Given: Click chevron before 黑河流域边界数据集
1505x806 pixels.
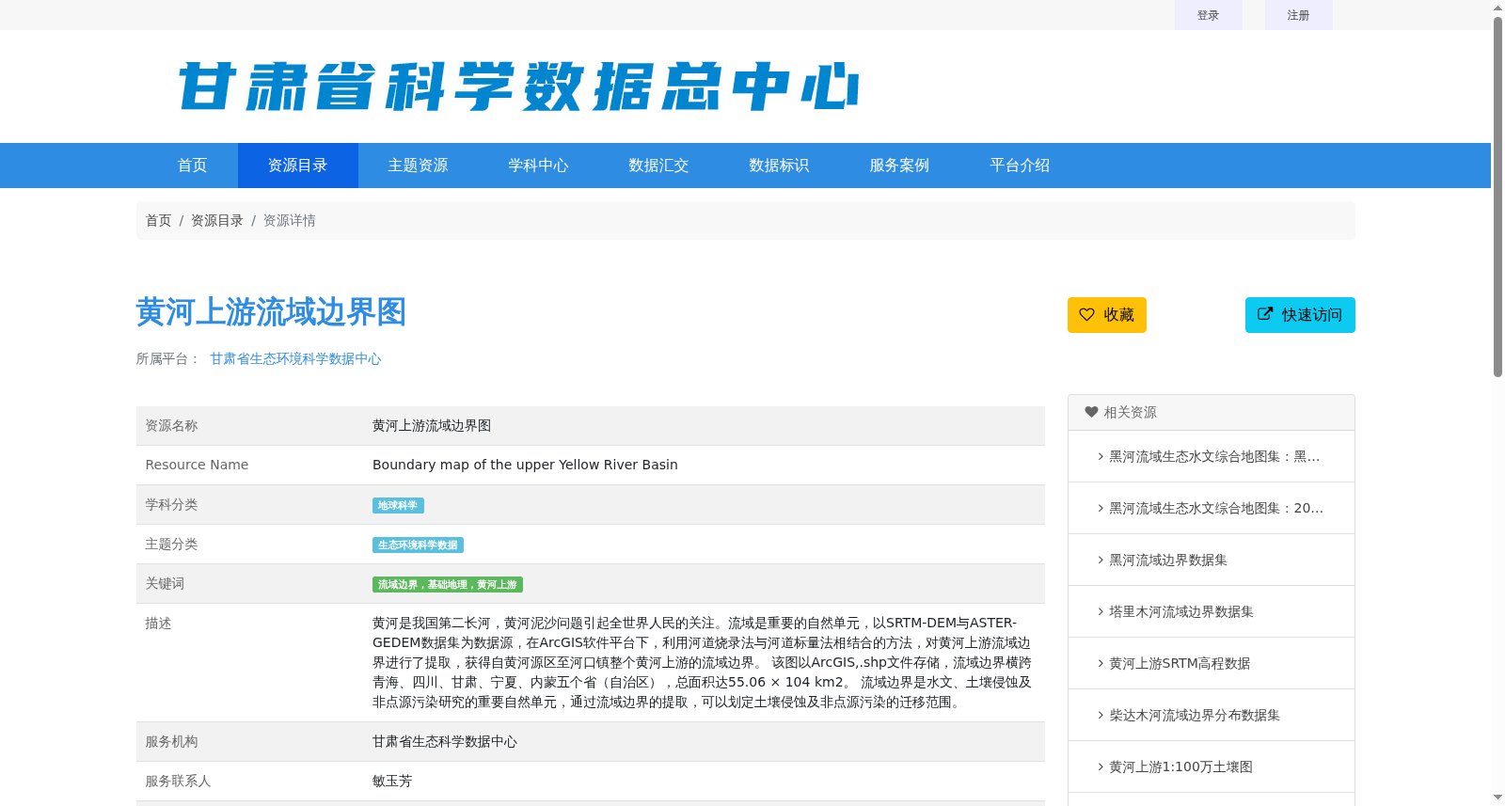Looking at the screenshot, I should 1101,560.
